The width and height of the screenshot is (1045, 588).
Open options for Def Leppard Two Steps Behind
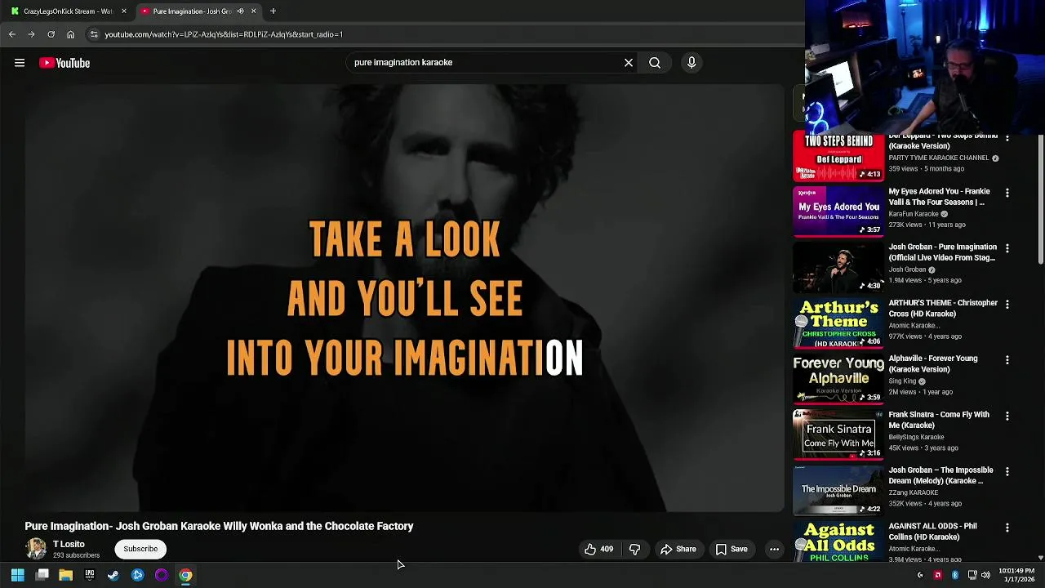pos(1007,138)
